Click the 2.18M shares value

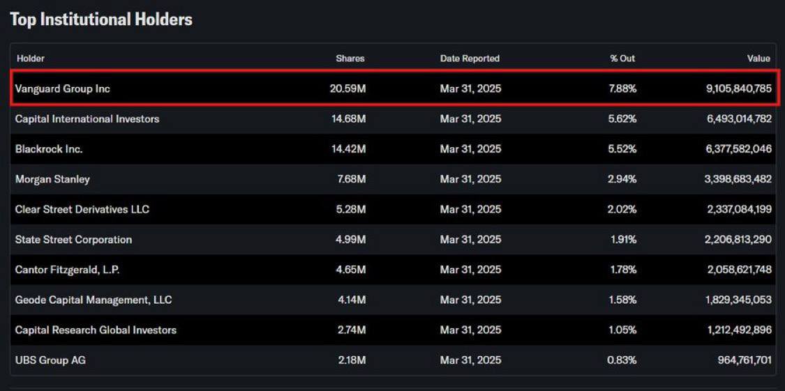click(x=352, y=360)
